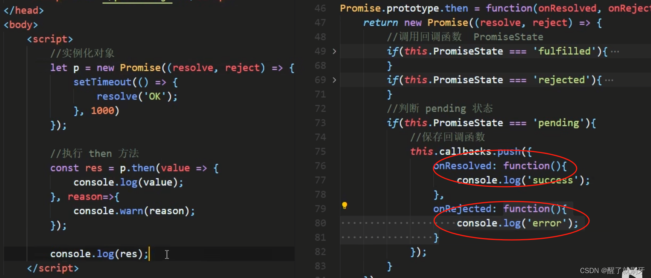Click the comment //保存回调函数
This screenshot has height=278, width=651.
pos(448,137)
